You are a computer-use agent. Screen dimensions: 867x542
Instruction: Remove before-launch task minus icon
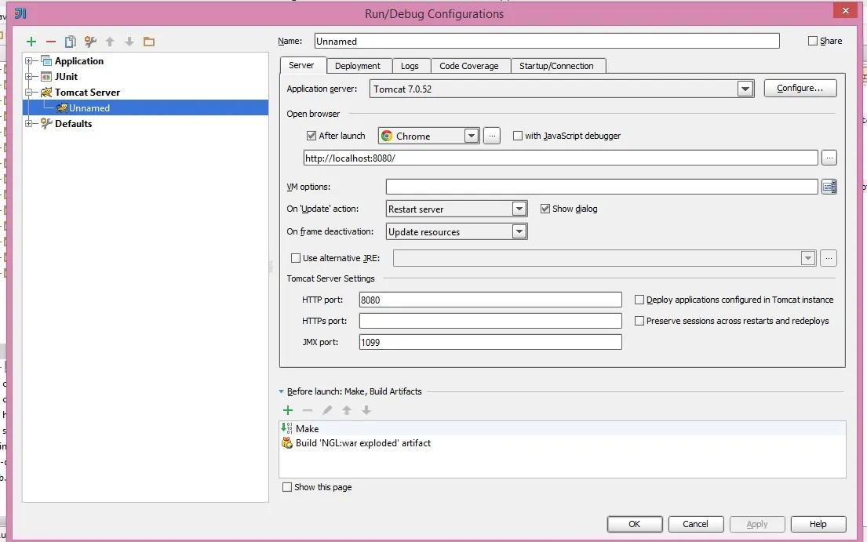(308, 410)
